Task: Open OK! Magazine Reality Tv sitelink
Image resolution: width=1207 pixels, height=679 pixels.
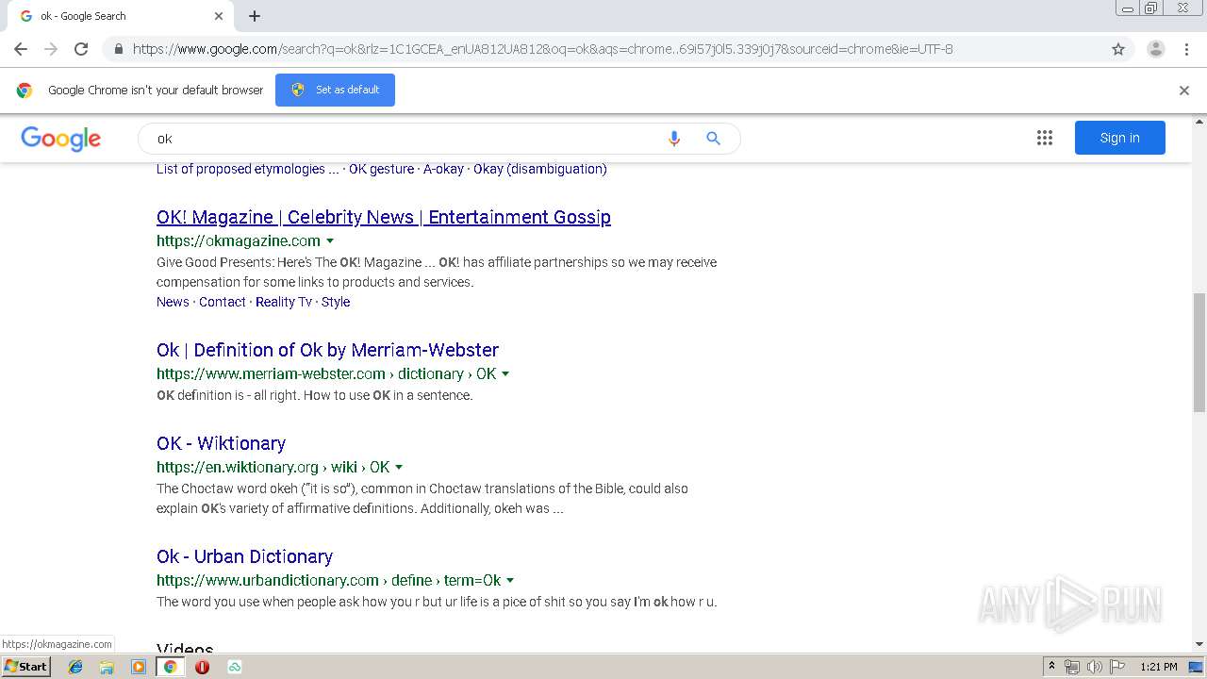Action: click(x=284, y=302)
